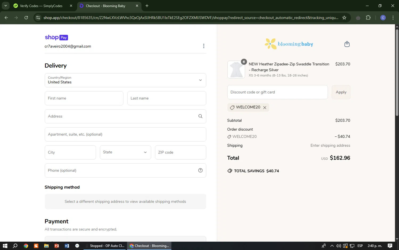
Task: Select the Checkout - Blooming Baby tab
Action: click(x=109, y=6)
